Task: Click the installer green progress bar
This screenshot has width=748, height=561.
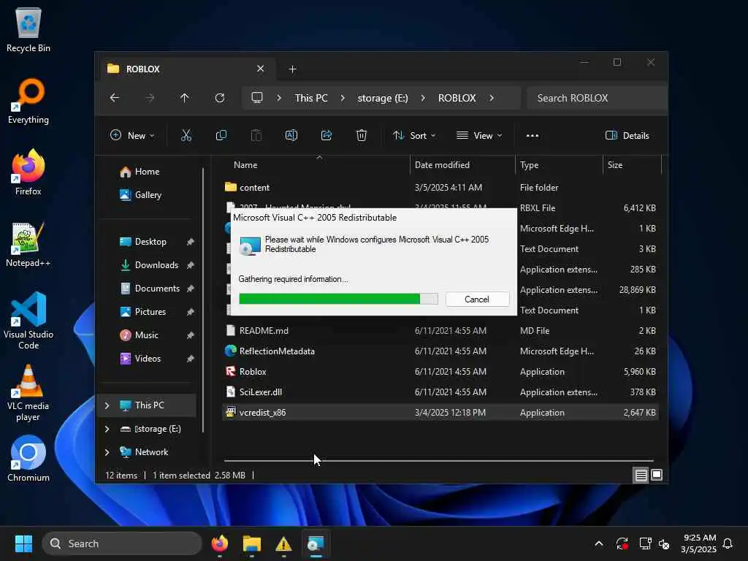Action: click(x=338, y=299)
